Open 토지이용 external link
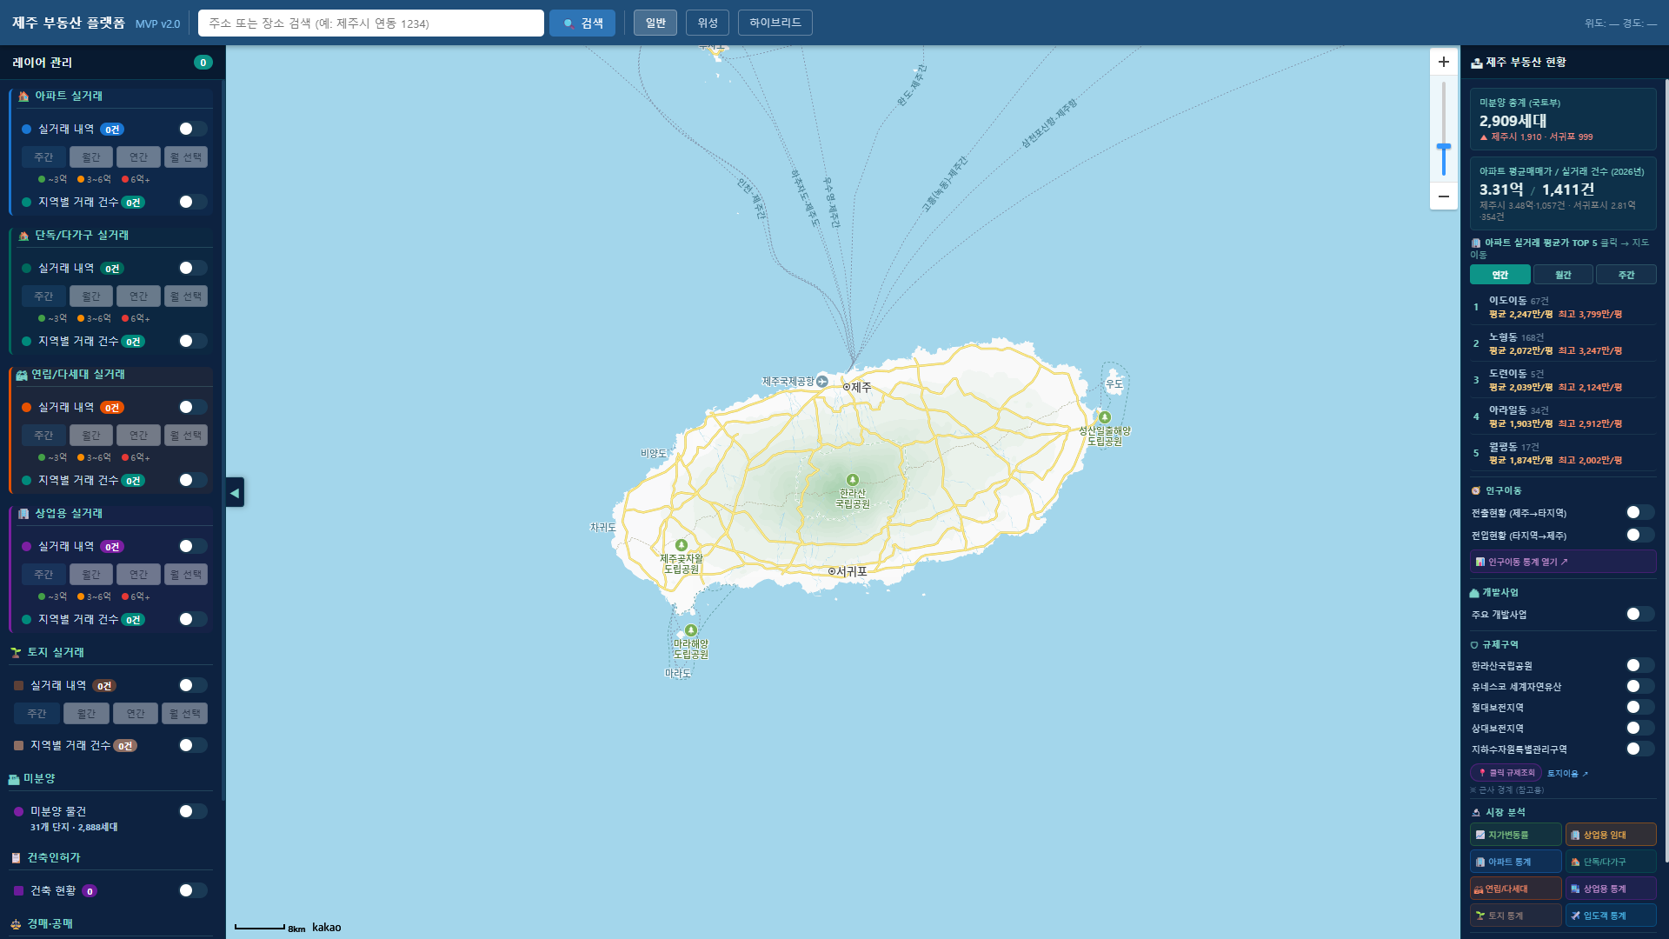Image resolution: width=1669 pixels, height=939 pixels. tap(1567, 774)
